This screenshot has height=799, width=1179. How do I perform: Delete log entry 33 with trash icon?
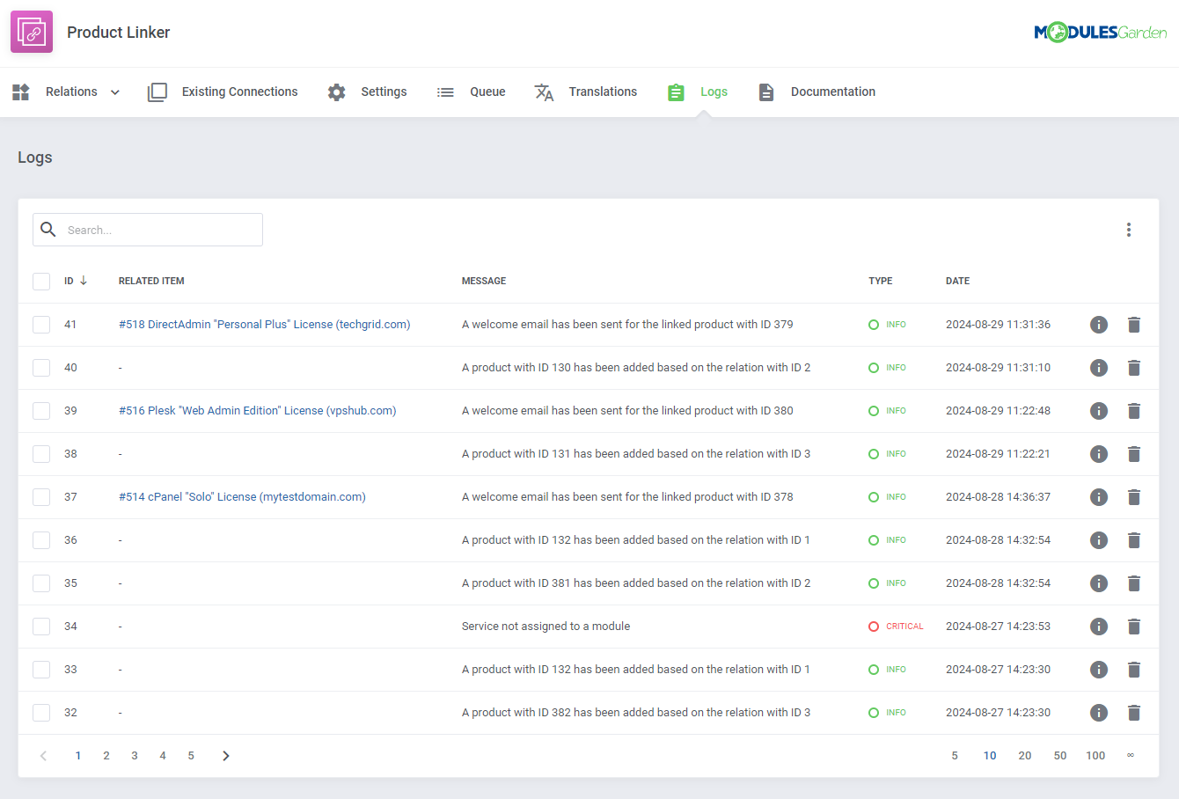point(1134,670)
